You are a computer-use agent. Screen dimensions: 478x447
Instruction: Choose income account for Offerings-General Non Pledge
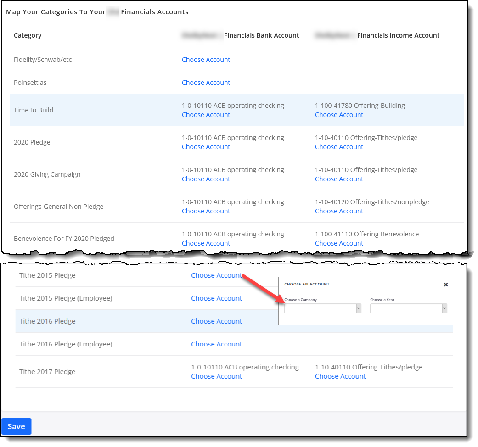pyautogui.click(x=339, y=211)
